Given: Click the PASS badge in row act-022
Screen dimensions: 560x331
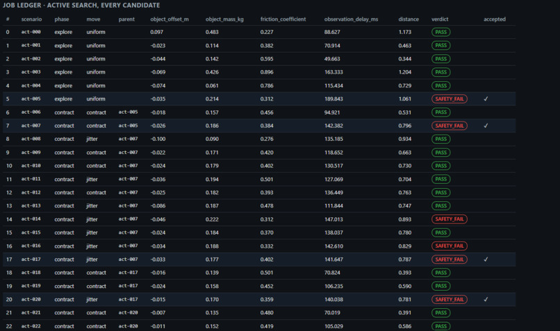Looking at the screenshot, I should coord(440,326).
